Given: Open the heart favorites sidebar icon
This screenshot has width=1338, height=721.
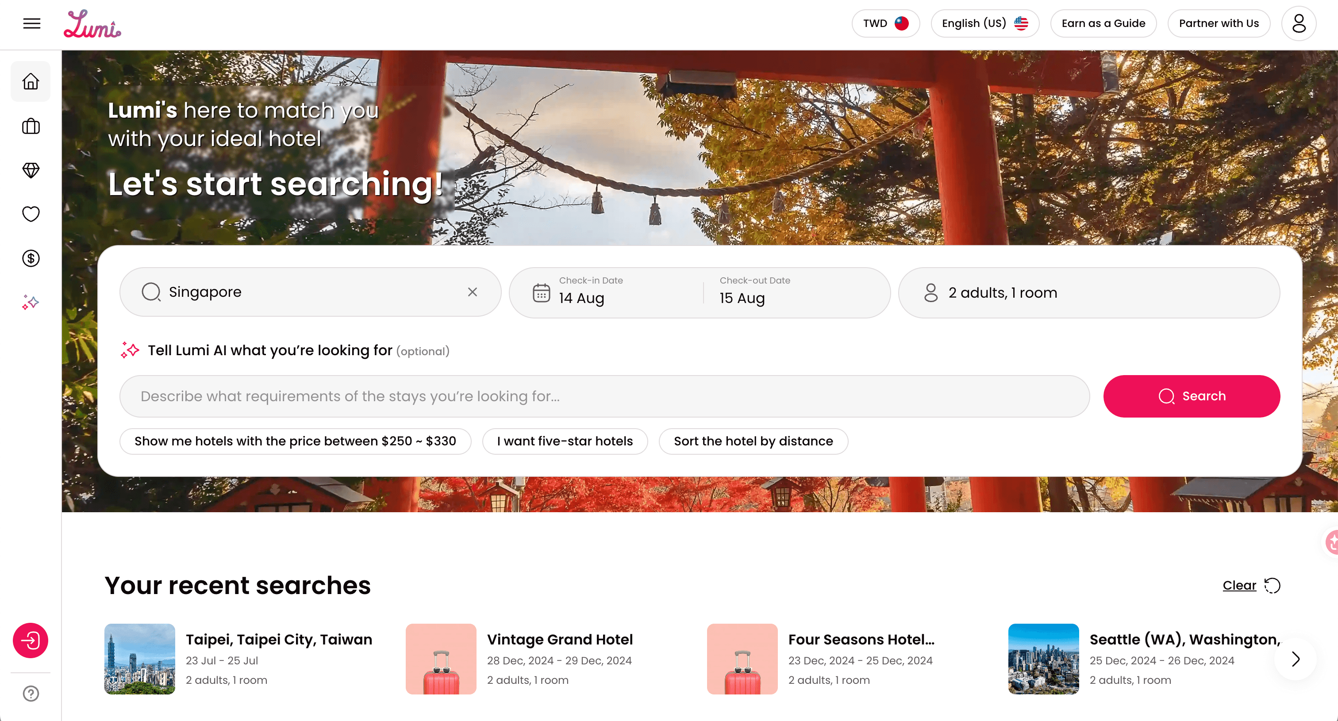Looking at the screenshot, I should pyautogui.click(x=31, y=214).
